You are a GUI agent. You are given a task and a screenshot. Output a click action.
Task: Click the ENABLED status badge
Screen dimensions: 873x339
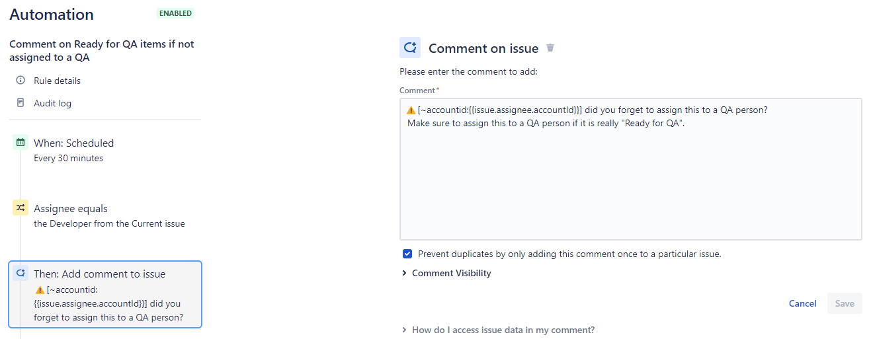176,13
